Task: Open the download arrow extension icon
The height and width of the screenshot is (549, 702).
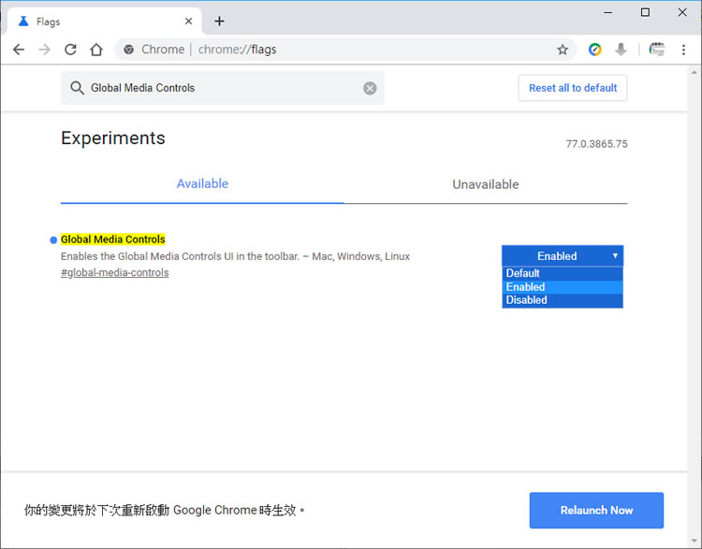Action: point(621,50)
